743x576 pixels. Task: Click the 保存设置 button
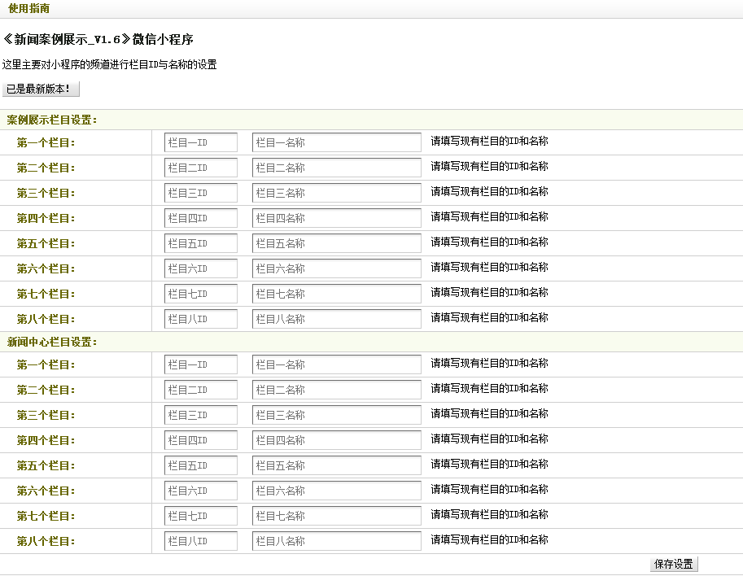pyautogui.click(x=674, y=565)
